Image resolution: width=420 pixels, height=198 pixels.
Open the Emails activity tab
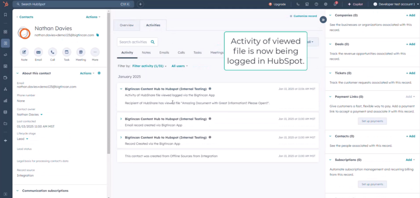[164, 53]
